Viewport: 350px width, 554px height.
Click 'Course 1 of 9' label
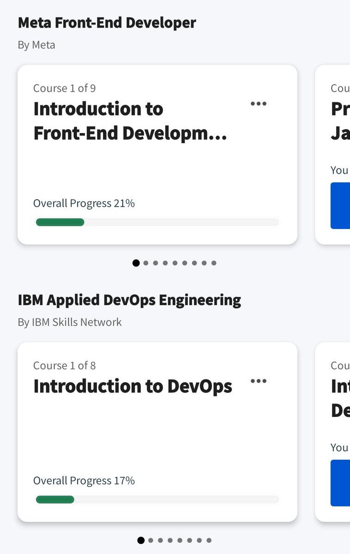[x=65, y=88]
